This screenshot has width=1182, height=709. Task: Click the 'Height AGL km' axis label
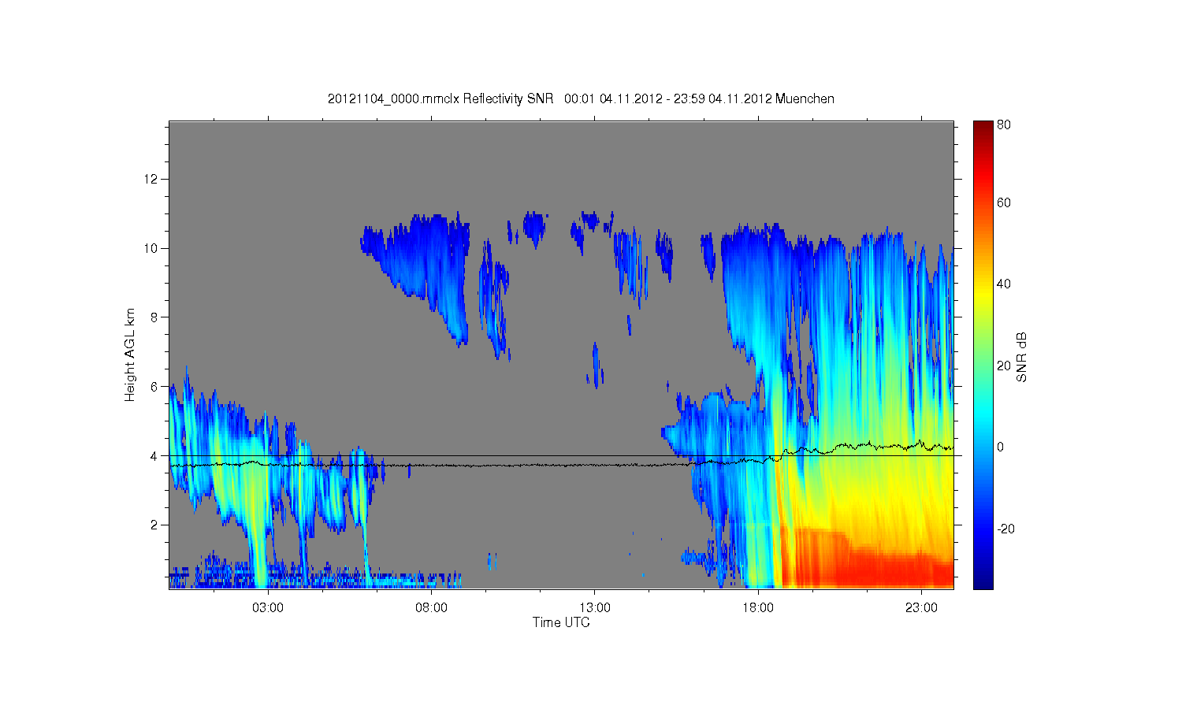point(130,354)
